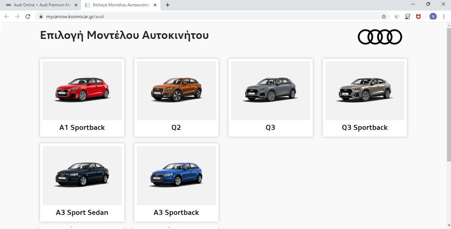This screenshot has height=229, width=451.
Task: Click the grey Q3 car image
Action: [x=270, y=90]
